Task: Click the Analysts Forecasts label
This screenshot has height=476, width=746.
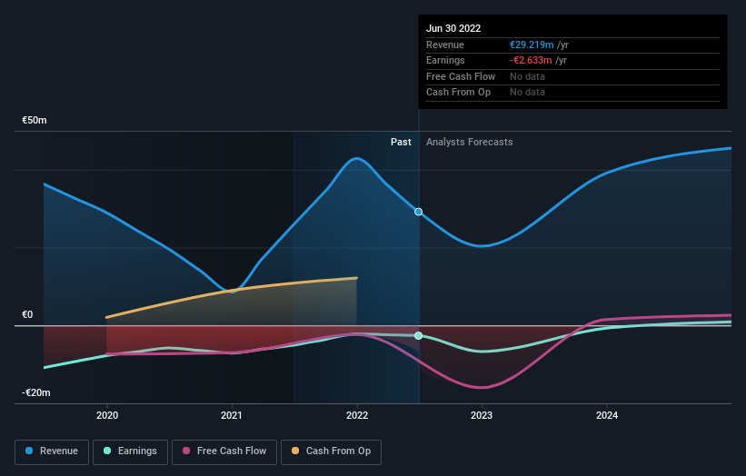Action: 469,142
